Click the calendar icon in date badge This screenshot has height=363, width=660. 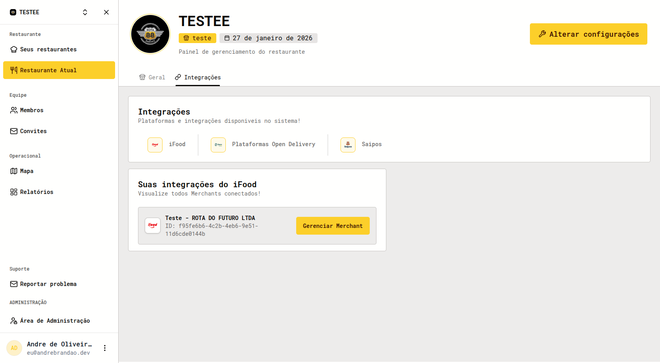pos(227,38)
